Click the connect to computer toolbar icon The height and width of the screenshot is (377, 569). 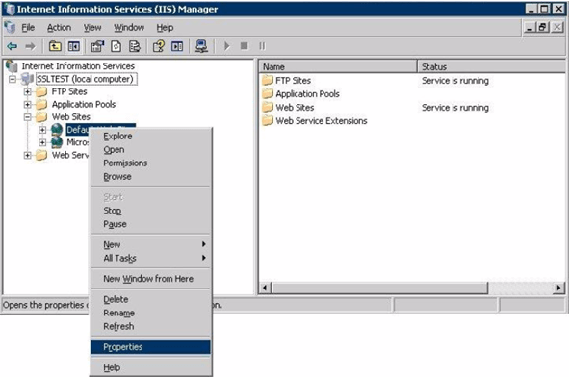click(201, 46)
